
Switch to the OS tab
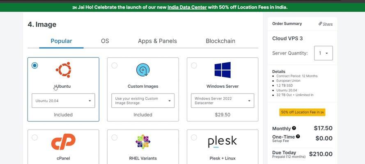105,41
